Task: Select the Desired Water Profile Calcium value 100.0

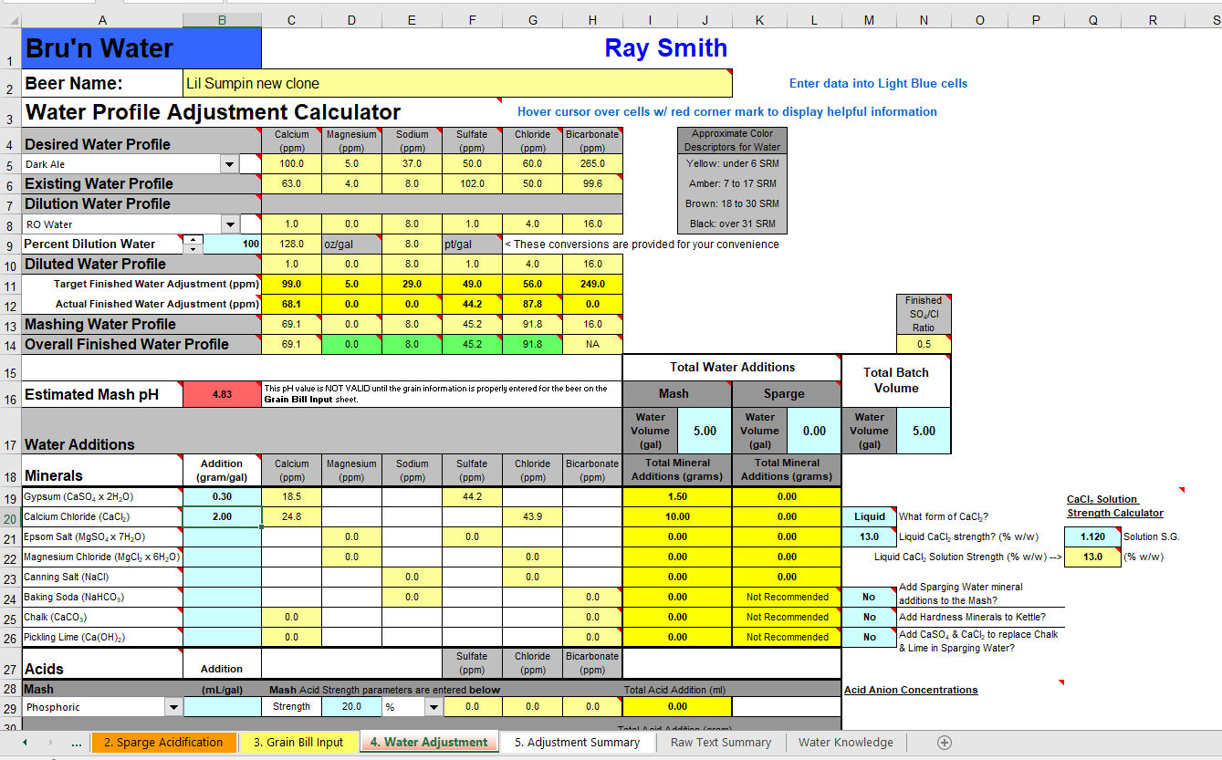Action: tap(291, 164)
